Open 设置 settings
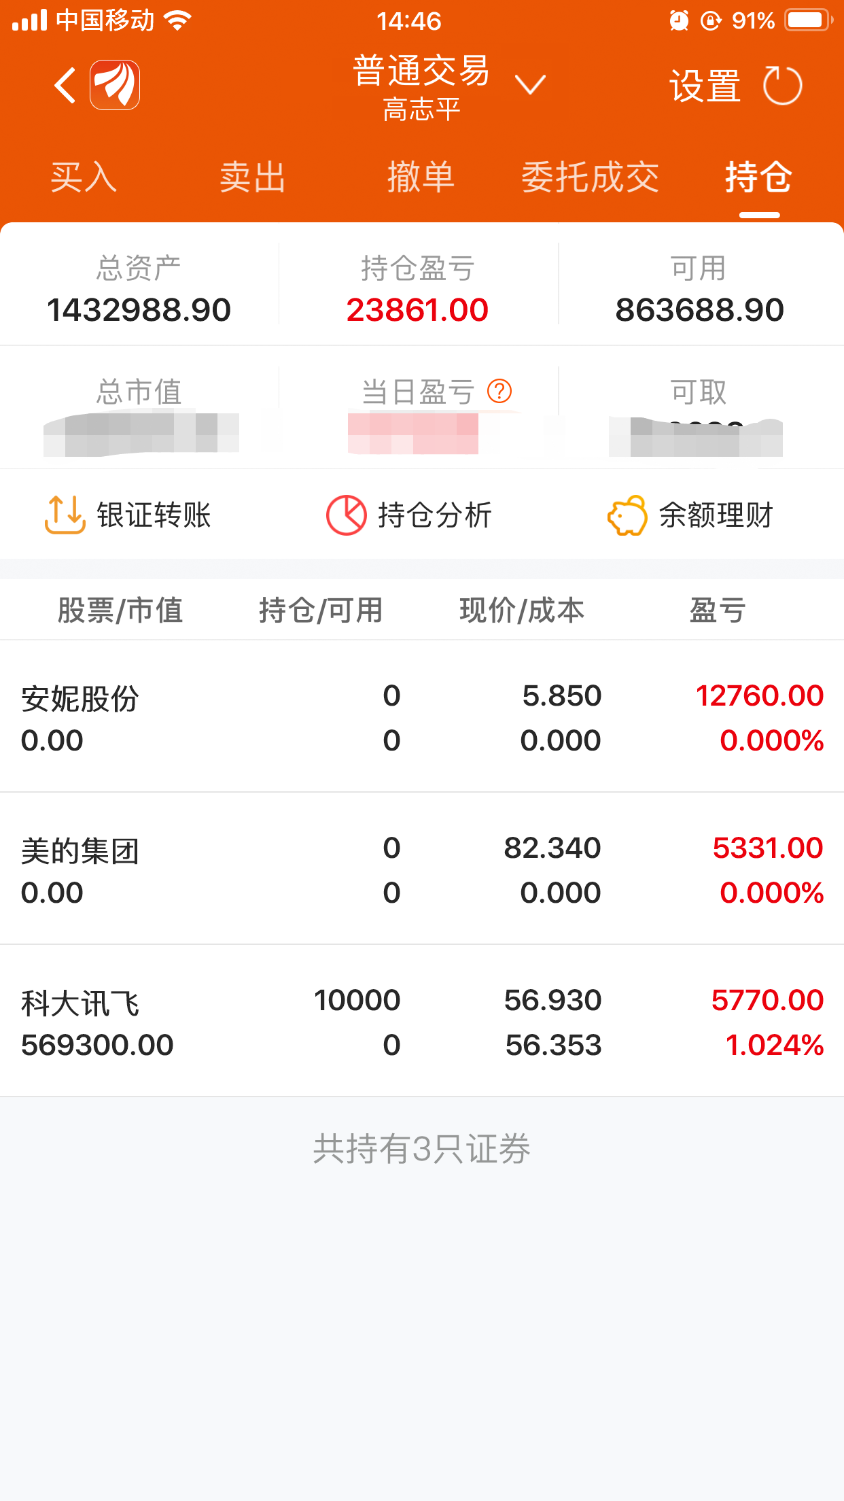 [x=705, y=86]
